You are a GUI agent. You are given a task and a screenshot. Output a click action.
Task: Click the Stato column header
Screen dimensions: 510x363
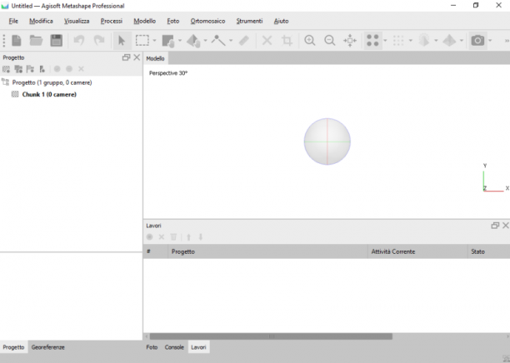tap(488, 251)
